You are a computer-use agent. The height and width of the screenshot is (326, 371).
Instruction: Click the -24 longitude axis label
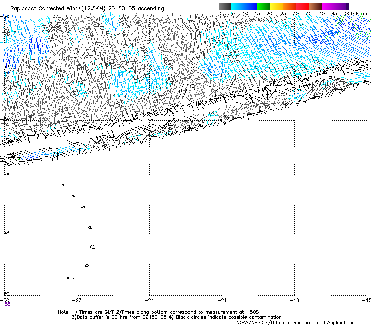[x=149, y=300]
